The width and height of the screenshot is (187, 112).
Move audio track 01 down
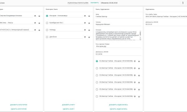[x=139, y=61]
